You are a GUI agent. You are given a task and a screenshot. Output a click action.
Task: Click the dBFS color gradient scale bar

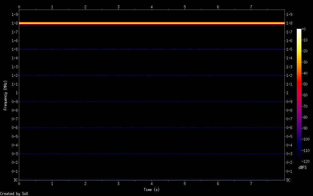pos(299,95)
